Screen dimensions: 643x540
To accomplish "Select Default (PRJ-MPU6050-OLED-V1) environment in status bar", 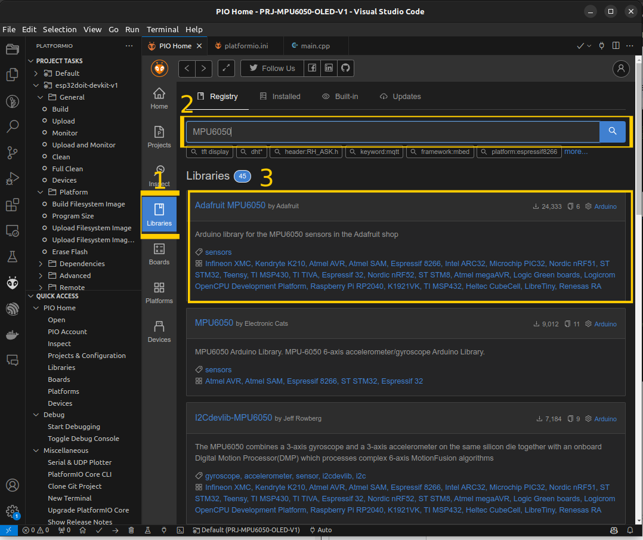I will point(246,530).
